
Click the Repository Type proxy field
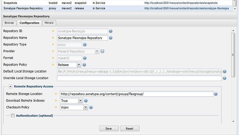(70, 45)
